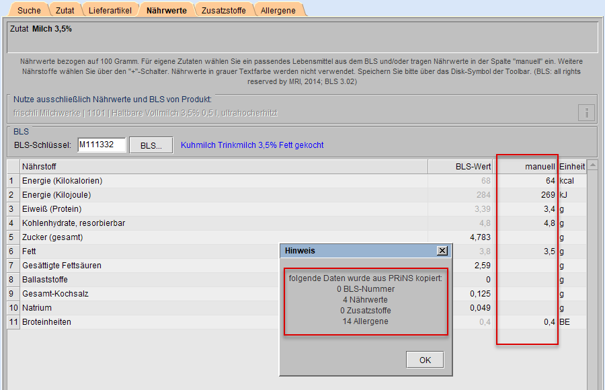
Task: Click the Einheit column header
Action: point(572,166)
